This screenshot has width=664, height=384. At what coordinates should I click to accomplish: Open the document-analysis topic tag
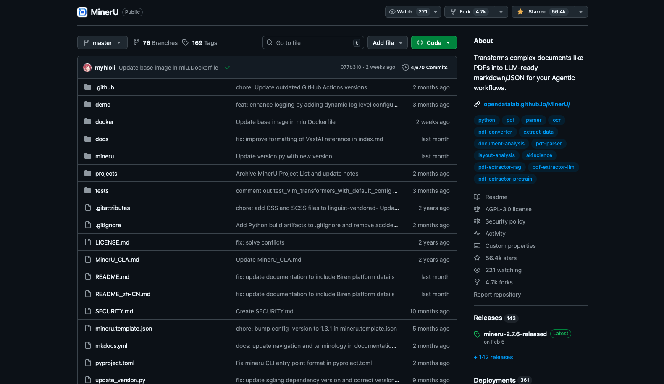tap(501, 144)
